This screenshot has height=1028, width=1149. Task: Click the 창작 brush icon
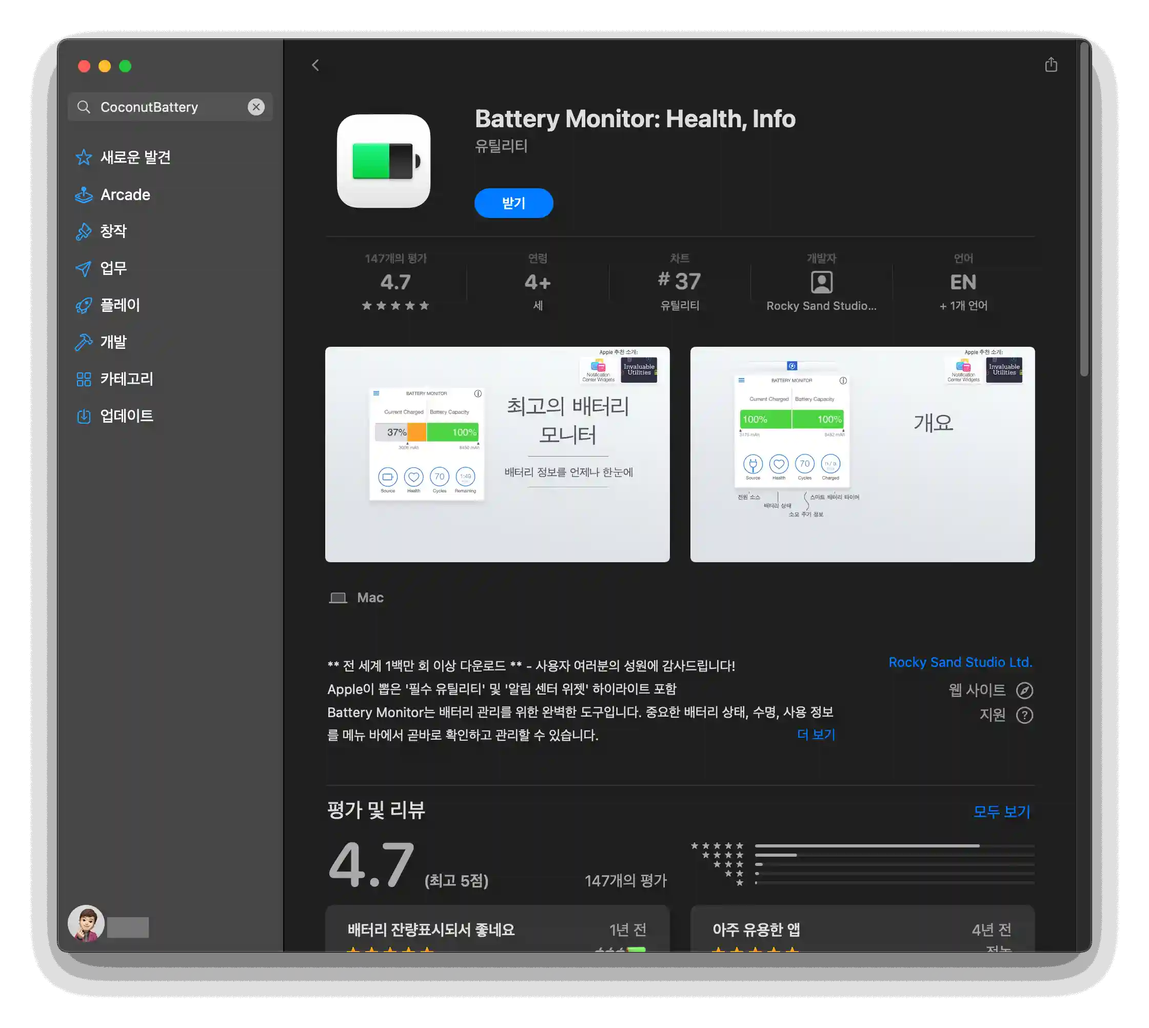pos(84,231)
